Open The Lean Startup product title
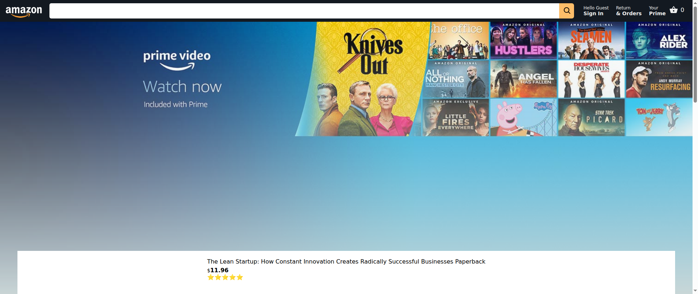 pos(346,261)
